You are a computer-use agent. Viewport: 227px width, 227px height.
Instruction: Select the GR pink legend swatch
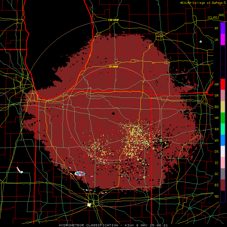click(x=223, y=96)
